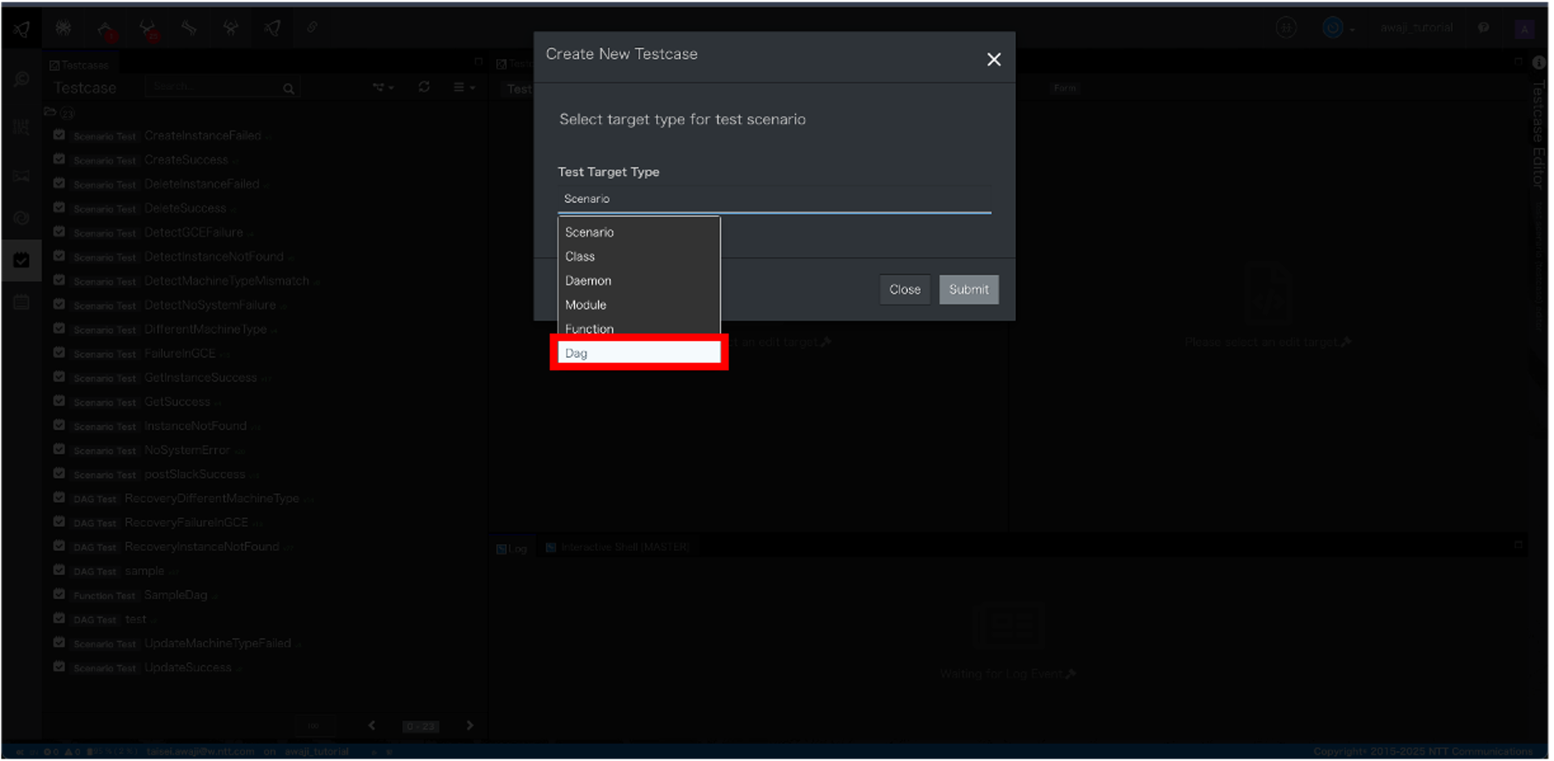The image size is (1554, 761).
Task: Choose Dag from the target type list
Action: (x=639, y=353)
